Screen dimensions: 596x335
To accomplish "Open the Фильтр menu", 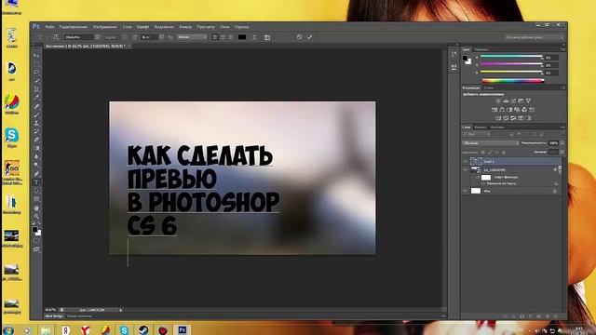I will [185, 27].
